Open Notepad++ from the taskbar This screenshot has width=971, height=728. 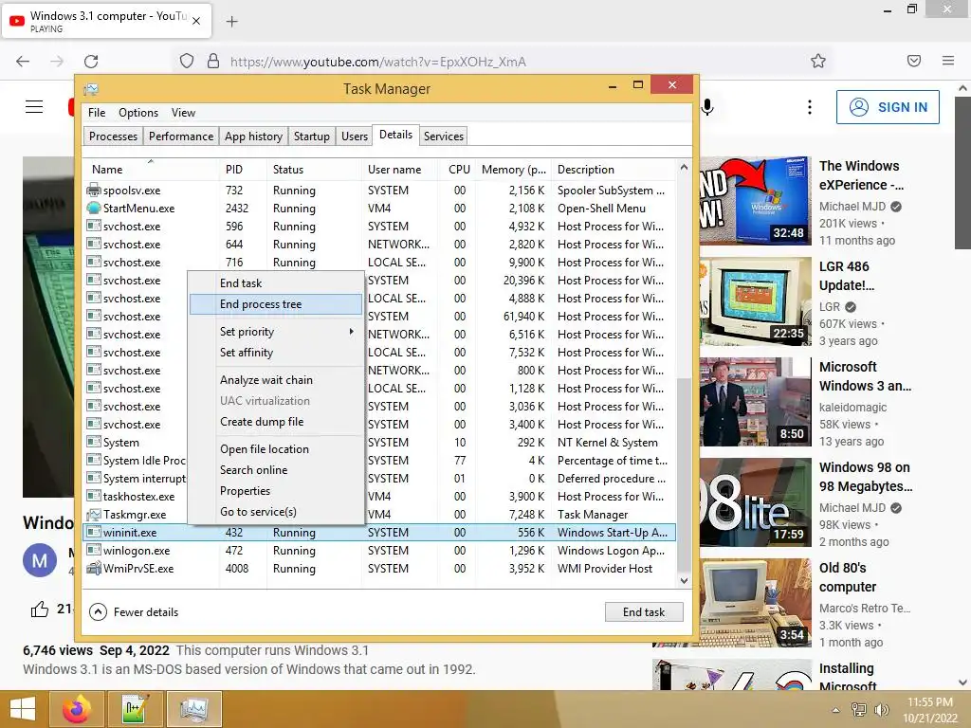click(135, 709)
